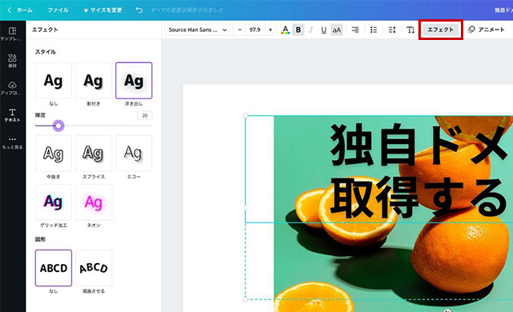
Task: Open the Source Han Sans font dropdown
Action: click(x=198, y=30)
